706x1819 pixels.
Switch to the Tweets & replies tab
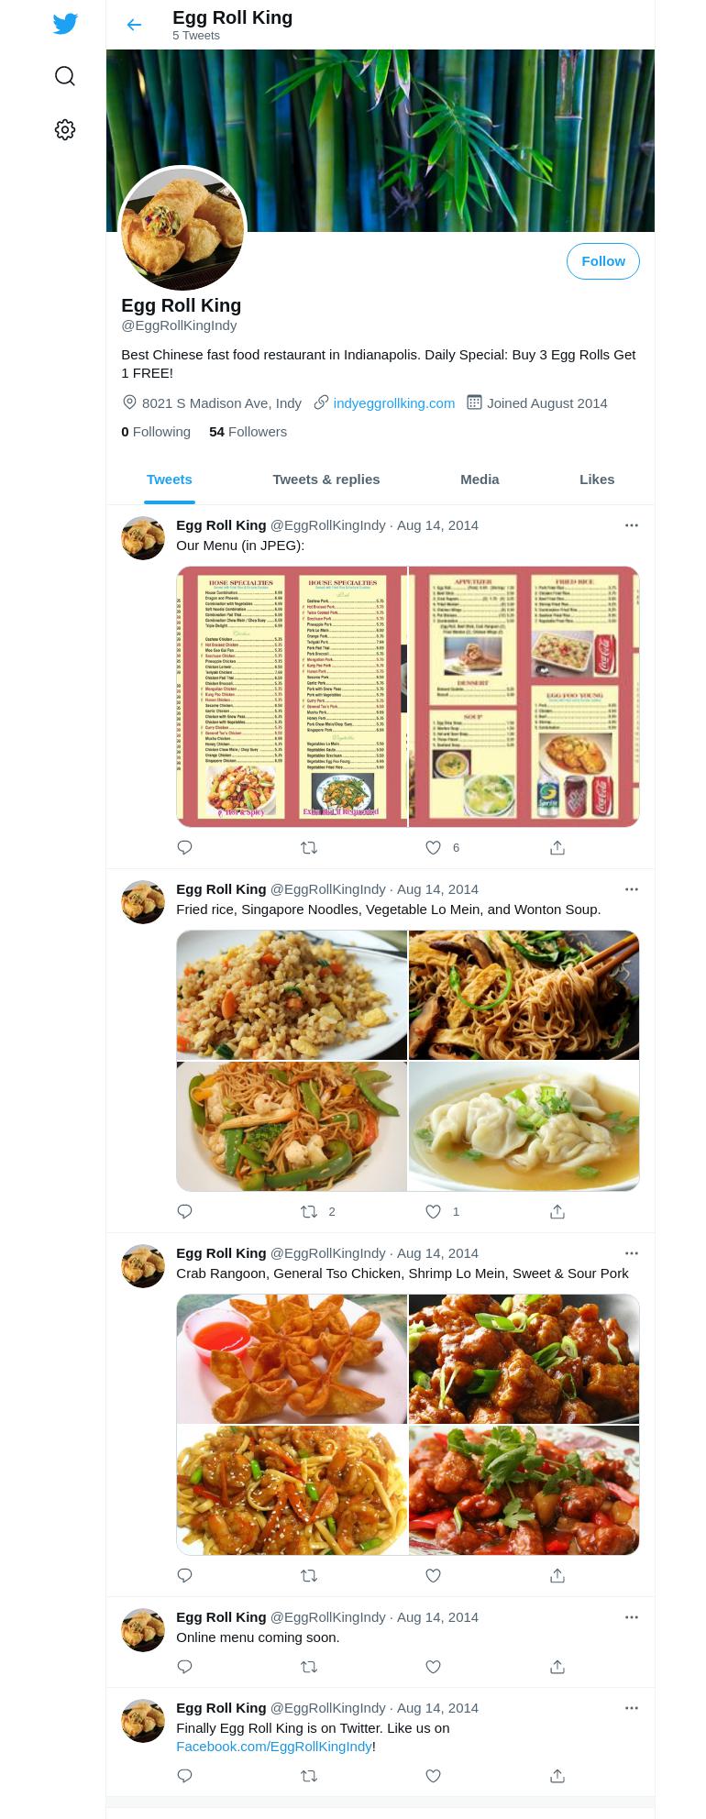pos(326,480)
